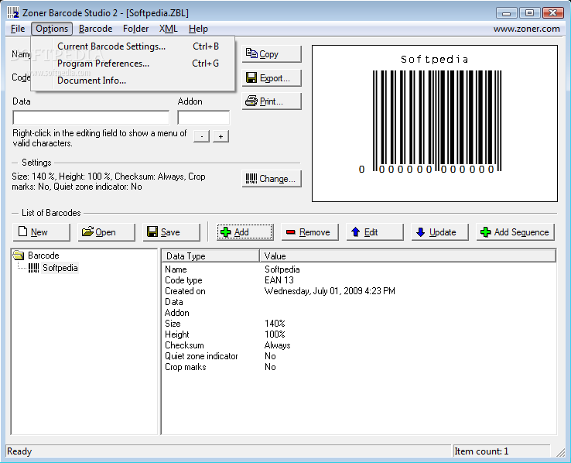Click the Open folder icon
Viewport: 571px width, 463px height.
pos(87,231)
